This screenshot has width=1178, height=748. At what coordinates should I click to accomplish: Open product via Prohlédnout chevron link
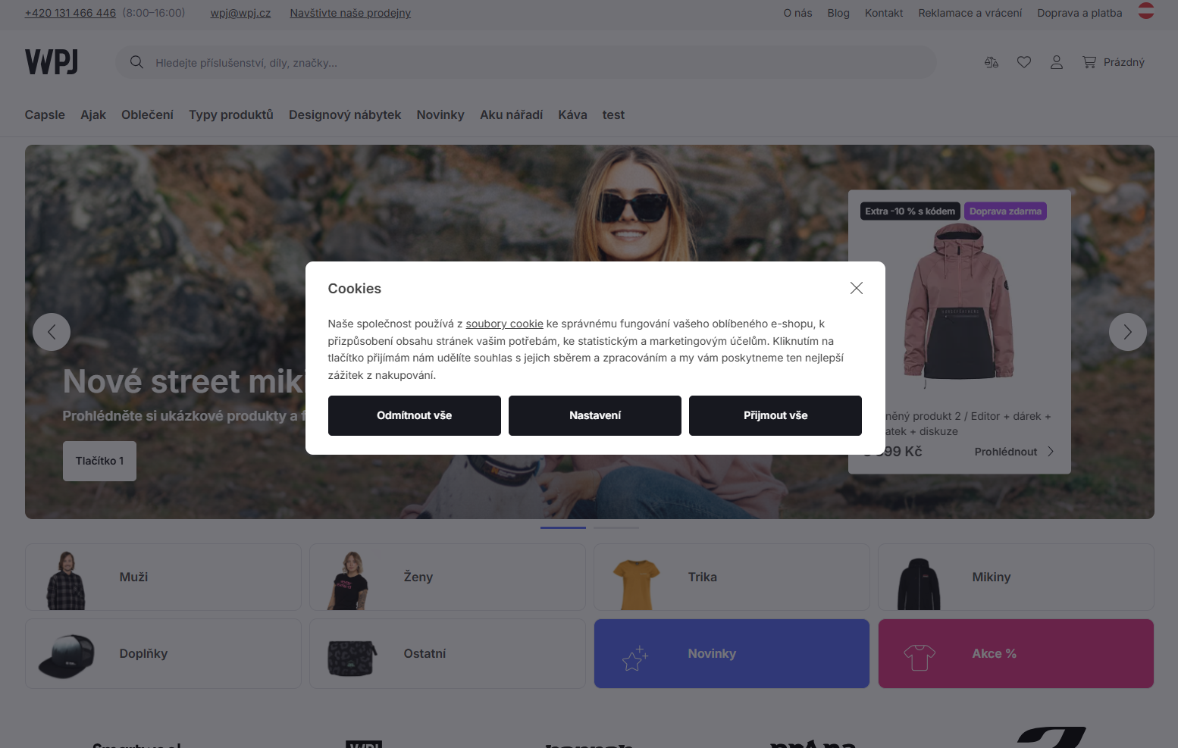coord(1014,452)
